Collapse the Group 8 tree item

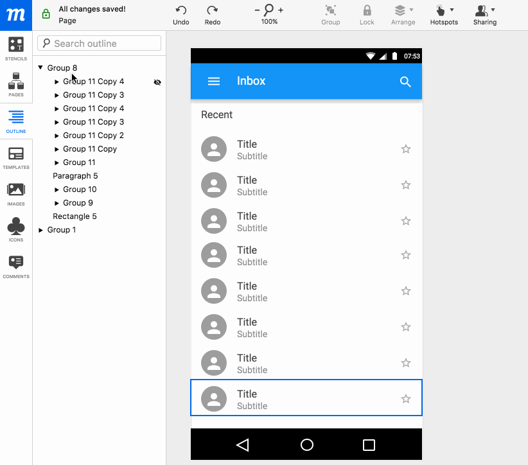point(41,67)
